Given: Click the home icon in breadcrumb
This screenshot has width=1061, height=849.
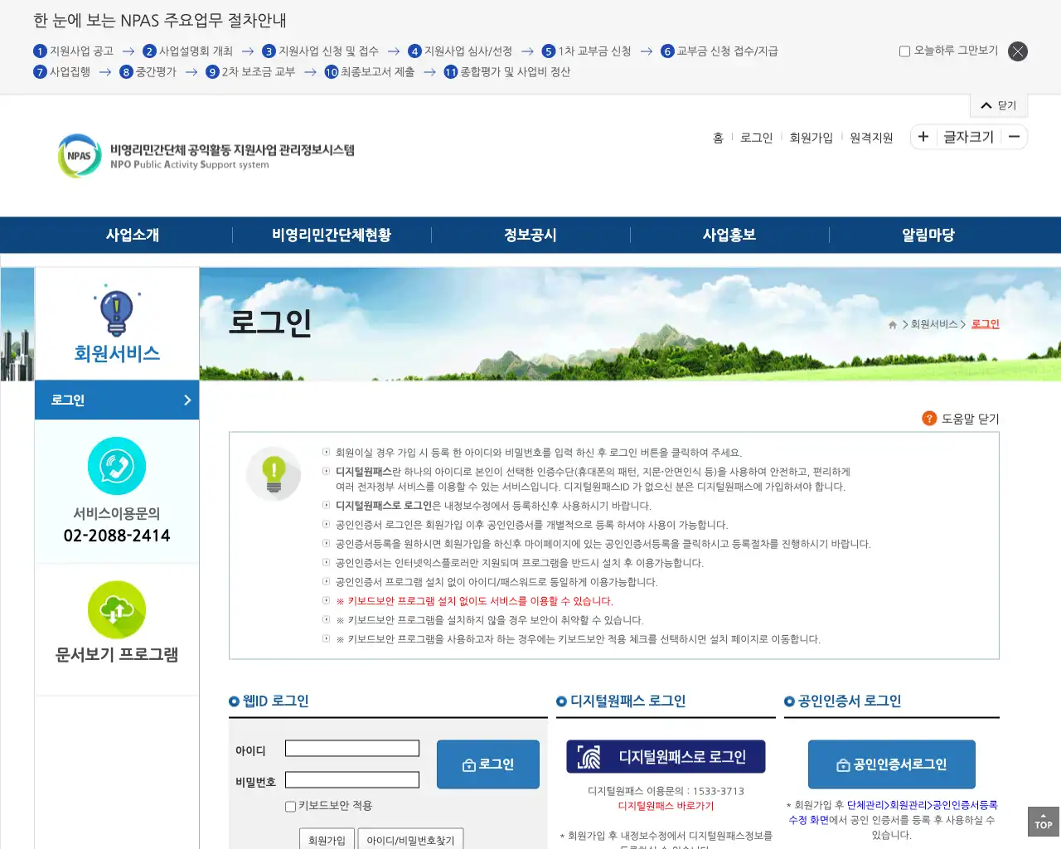Looking at the screenshot, I should click(x=893, y=325).
